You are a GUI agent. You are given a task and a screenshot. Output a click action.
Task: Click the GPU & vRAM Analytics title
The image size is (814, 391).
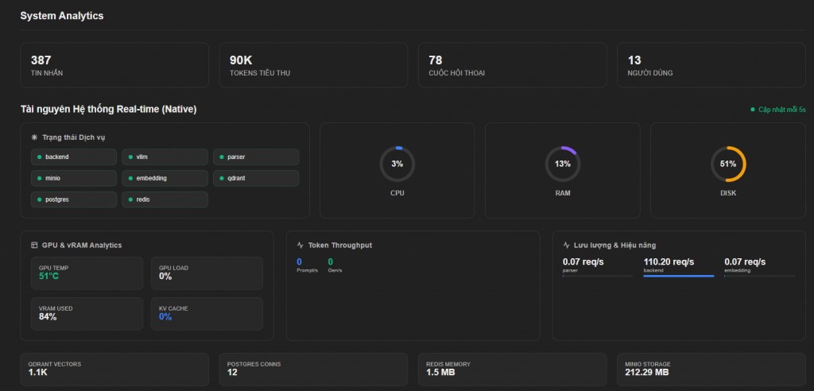click(x=82, y=245)
